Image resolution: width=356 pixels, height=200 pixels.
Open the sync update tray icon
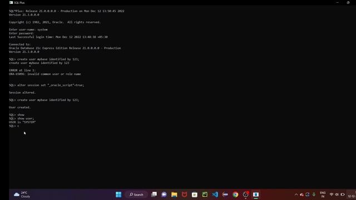coord(308,194)
